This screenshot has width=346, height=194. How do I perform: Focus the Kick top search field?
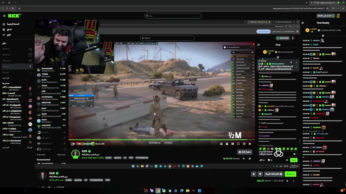(173, 16)
